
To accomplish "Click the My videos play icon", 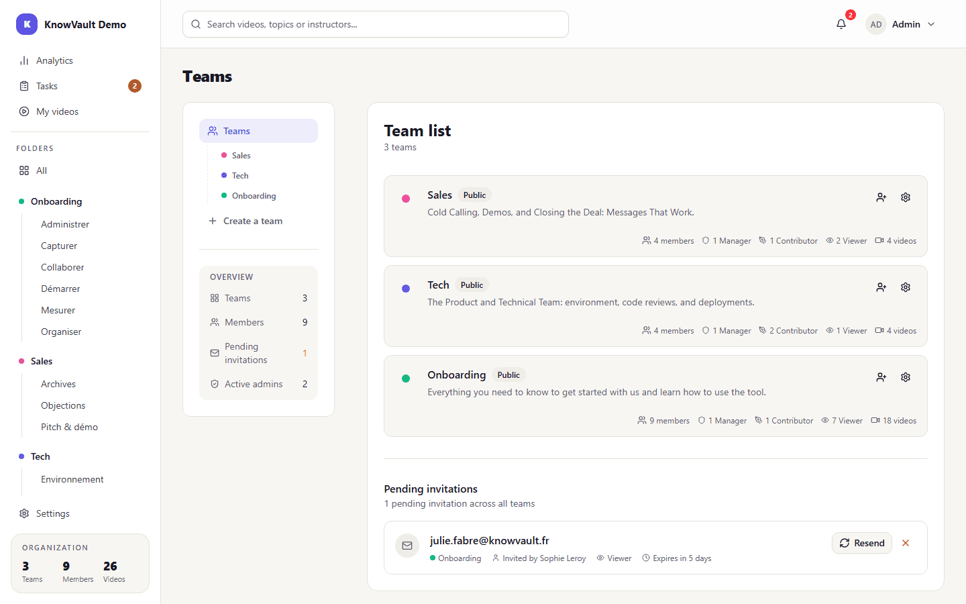I will pos(24,111).
